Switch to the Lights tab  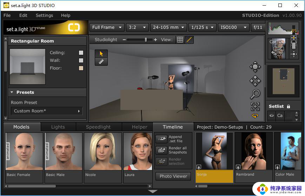[58, 127]
